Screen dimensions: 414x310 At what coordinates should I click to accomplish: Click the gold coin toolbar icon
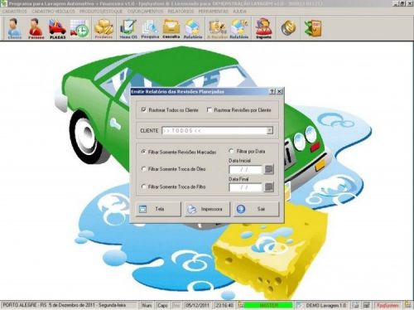[288, 27]
